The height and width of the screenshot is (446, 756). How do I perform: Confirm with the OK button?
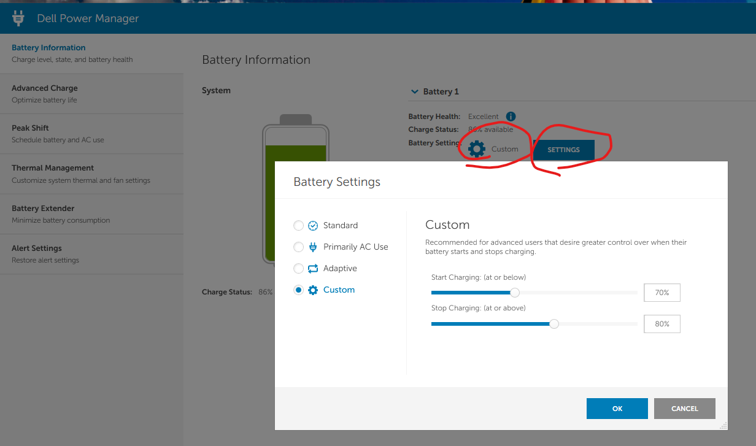click(x=617, y=409)
